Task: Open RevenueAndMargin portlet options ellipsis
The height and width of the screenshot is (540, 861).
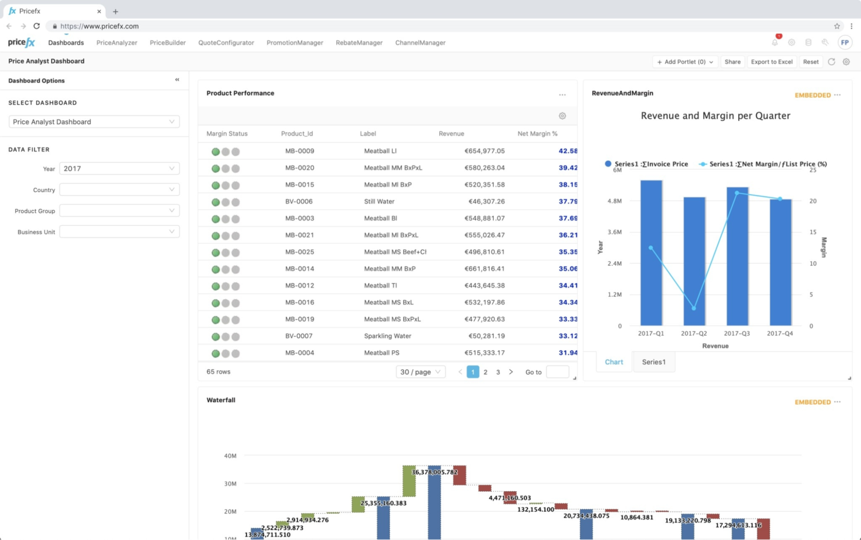Action: coord(837,94)
